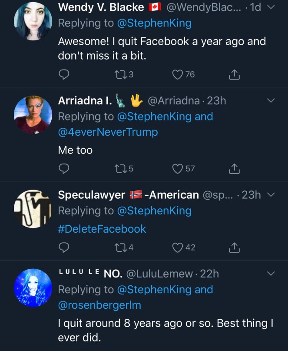The height and width of the screenshot is (351, 288).
Task: Reply to Arriadna's "Me too" tweet
Action: point(64,168)
